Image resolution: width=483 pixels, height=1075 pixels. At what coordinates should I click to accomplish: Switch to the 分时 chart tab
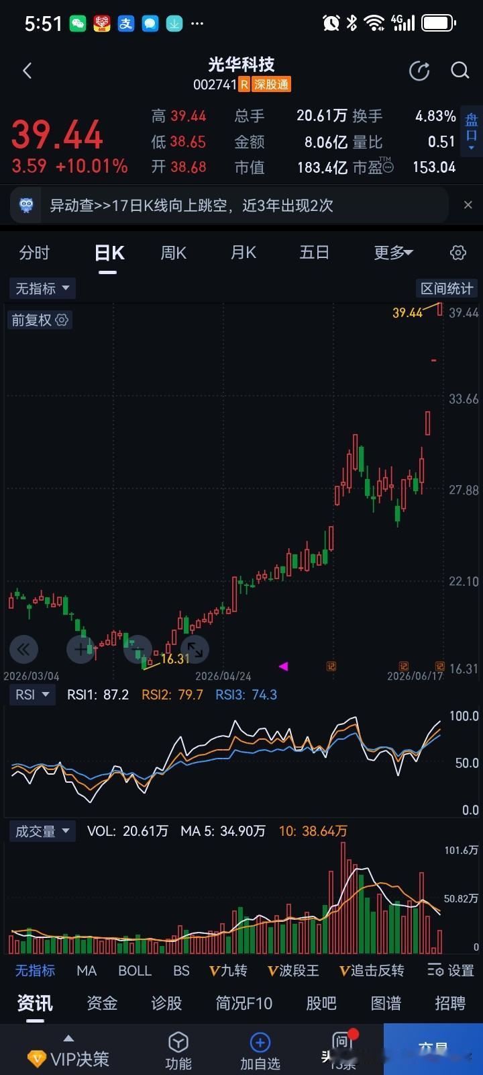[x=34, y=253]
